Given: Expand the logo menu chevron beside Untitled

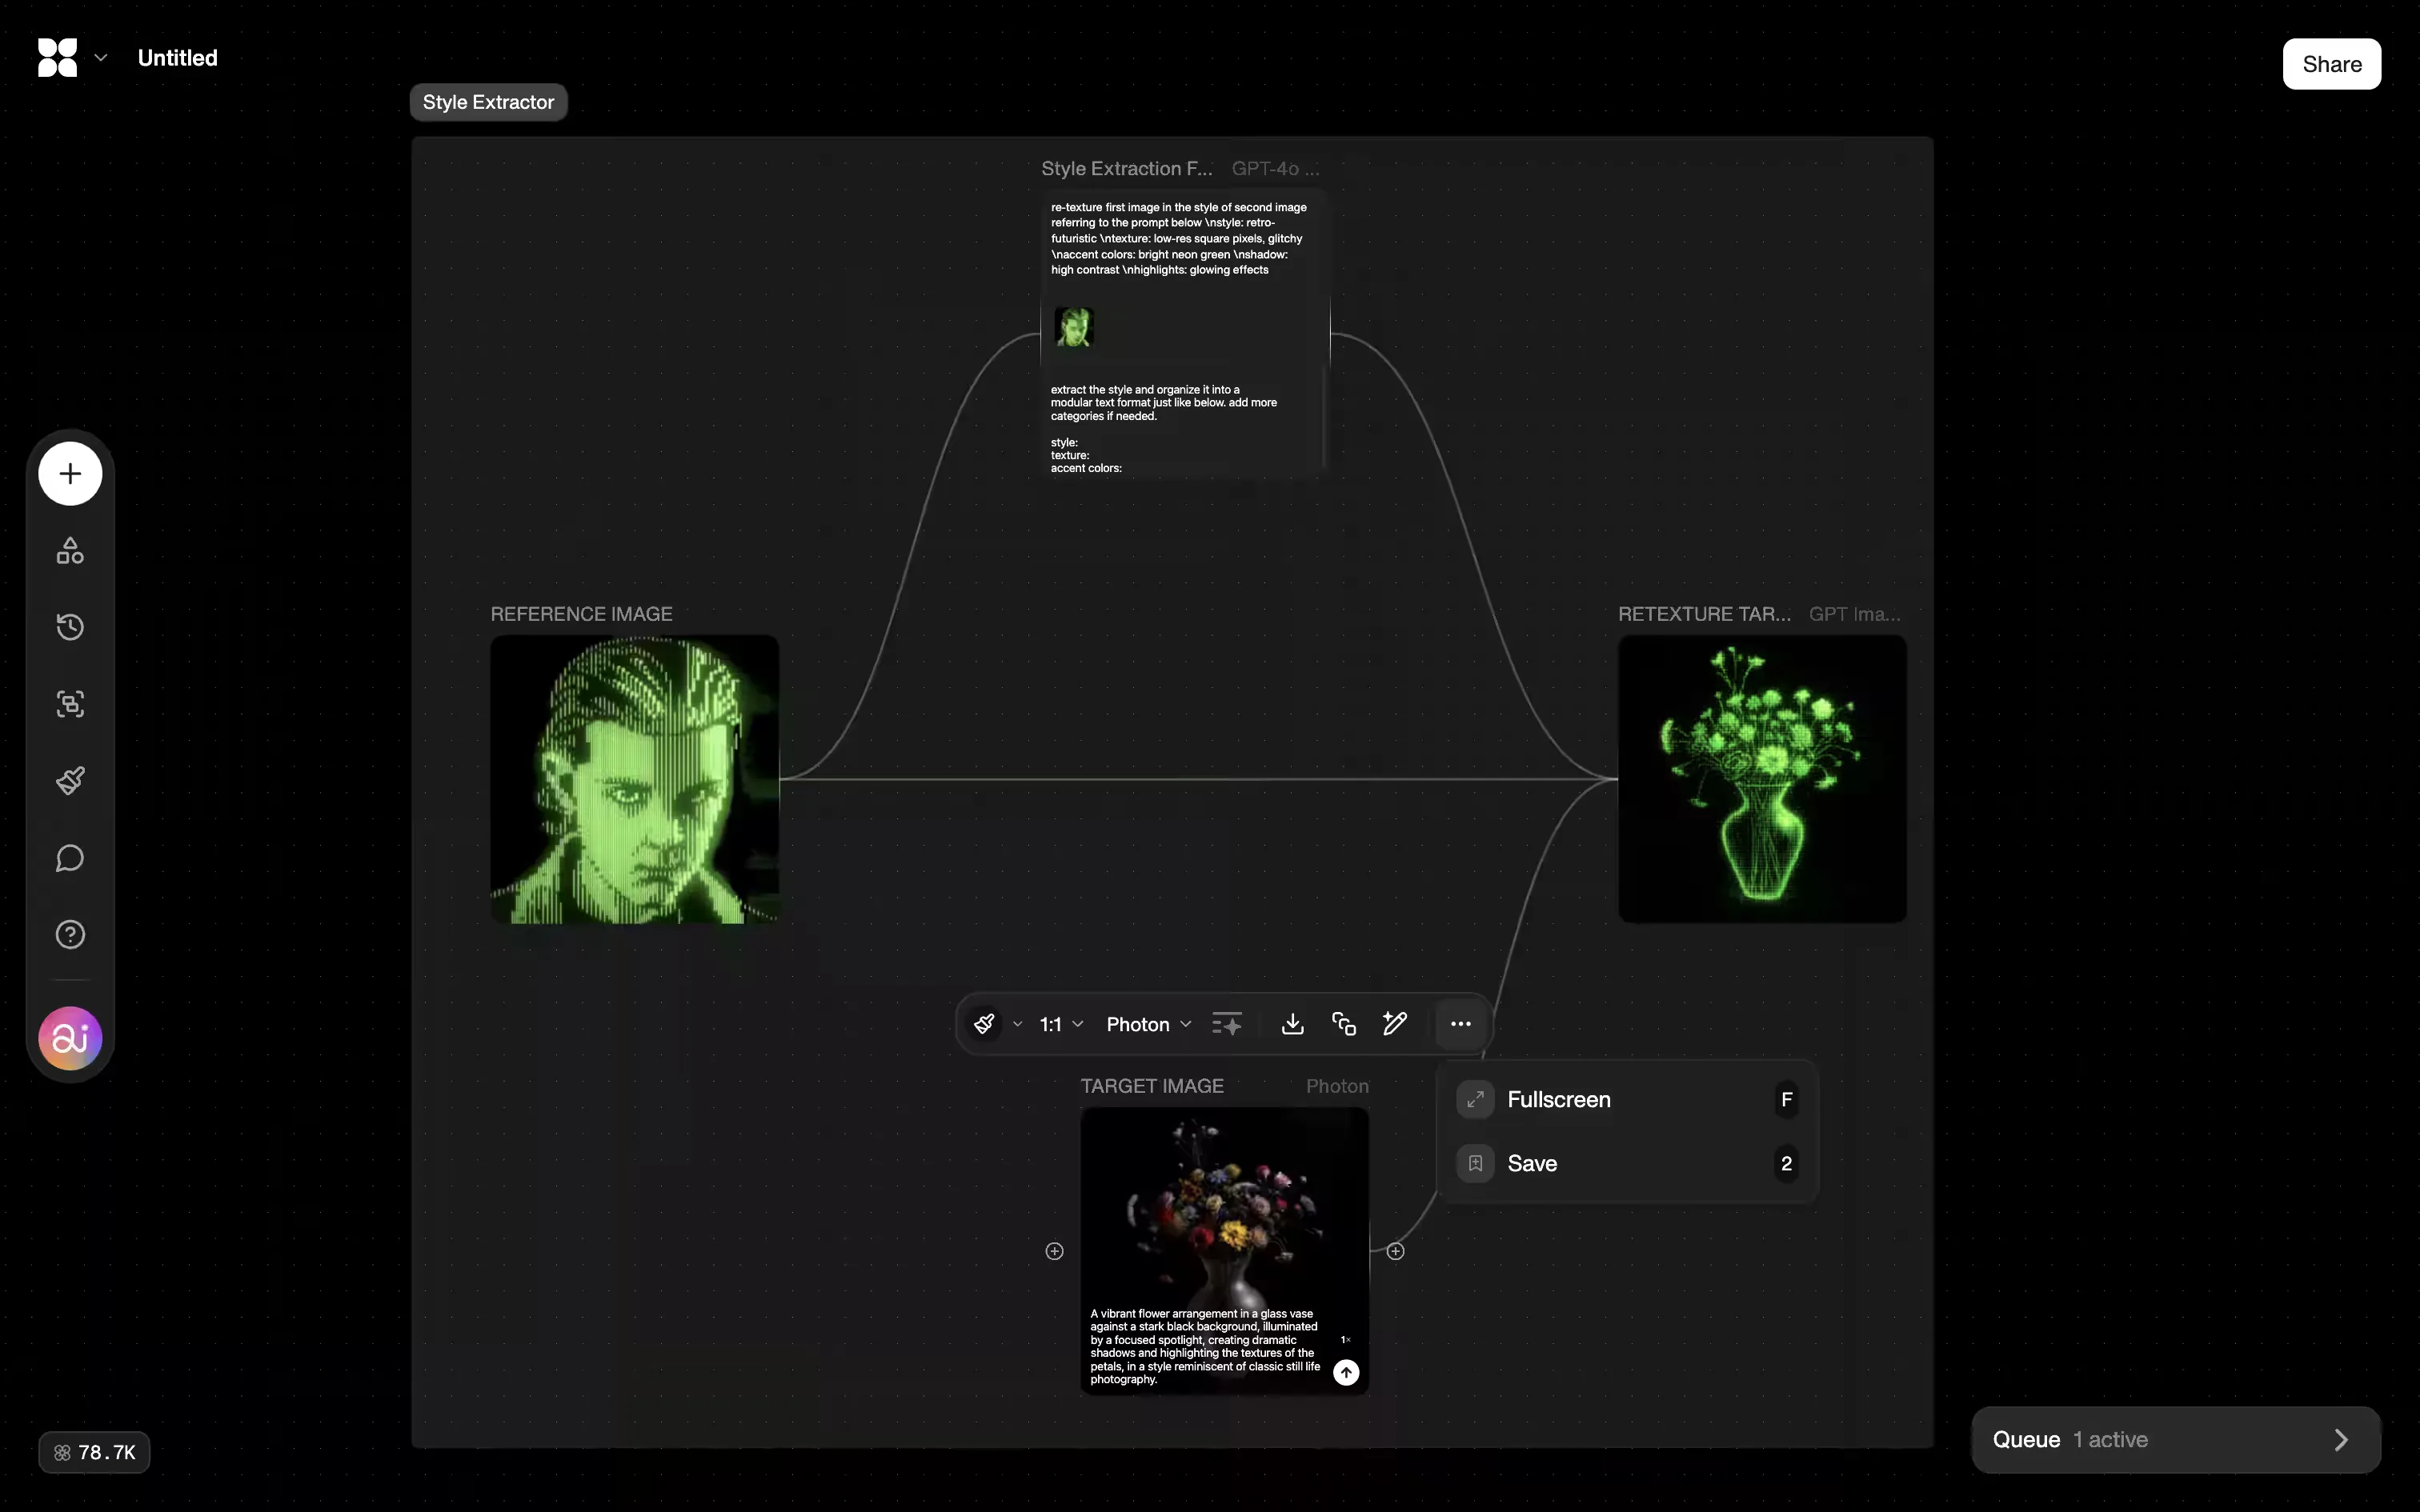Looking at the screenshot, I should (100, 58).
